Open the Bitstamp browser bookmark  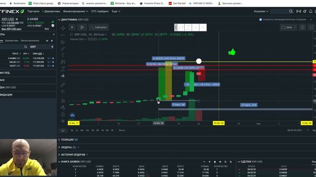tap(123, 3)
